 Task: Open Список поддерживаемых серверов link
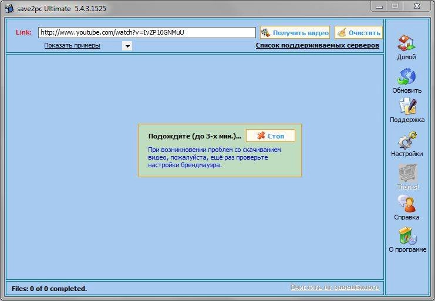tap(318, 45)
